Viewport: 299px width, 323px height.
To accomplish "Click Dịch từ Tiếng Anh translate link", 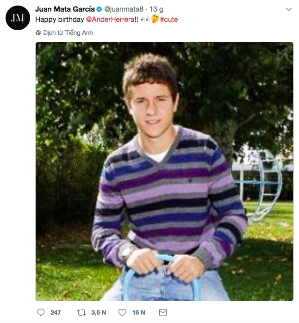I will 68,32.
